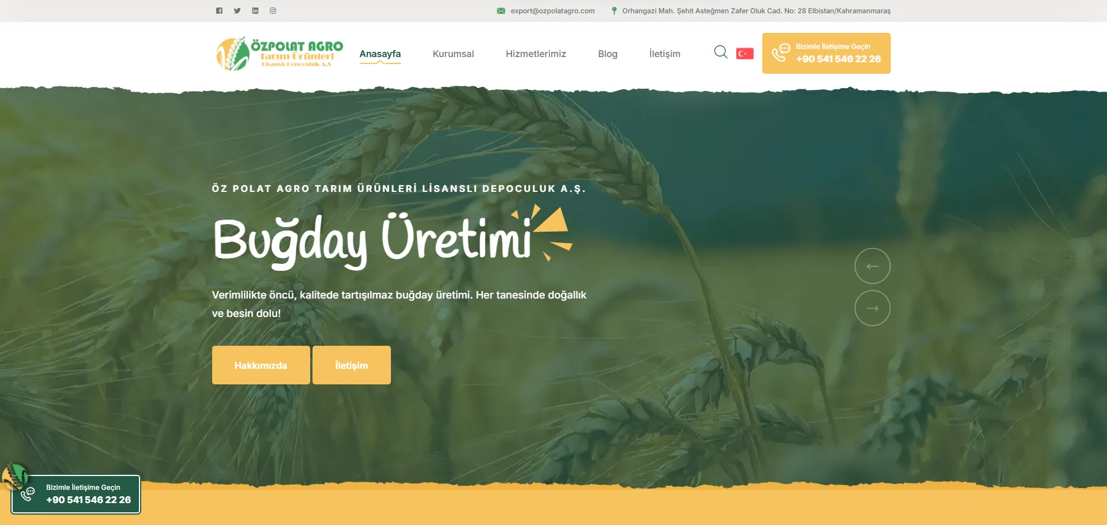The image size is (1107, 525).
Task: Open the İletişim menu item
Action: point(665,54)
